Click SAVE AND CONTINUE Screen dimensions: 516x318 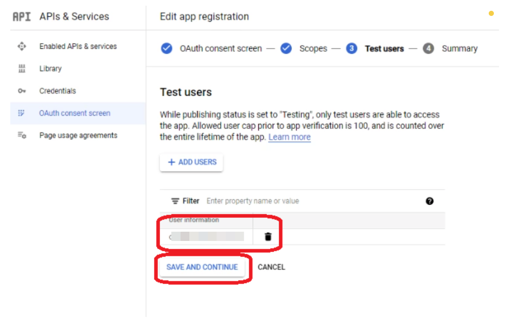[202, 267]
